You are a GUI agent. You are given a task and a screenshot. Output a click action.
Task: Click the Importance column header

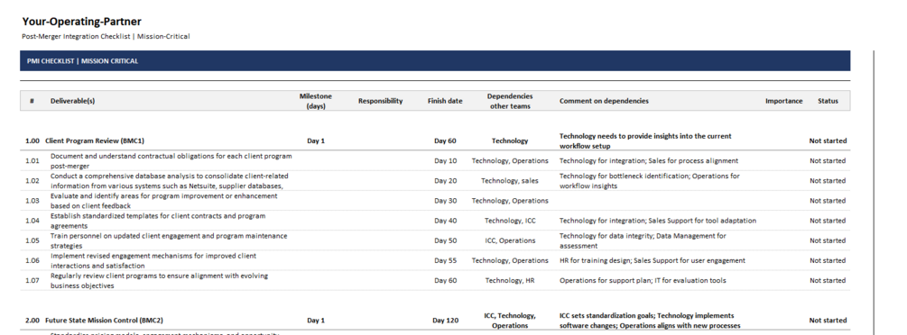pos(783,101)
